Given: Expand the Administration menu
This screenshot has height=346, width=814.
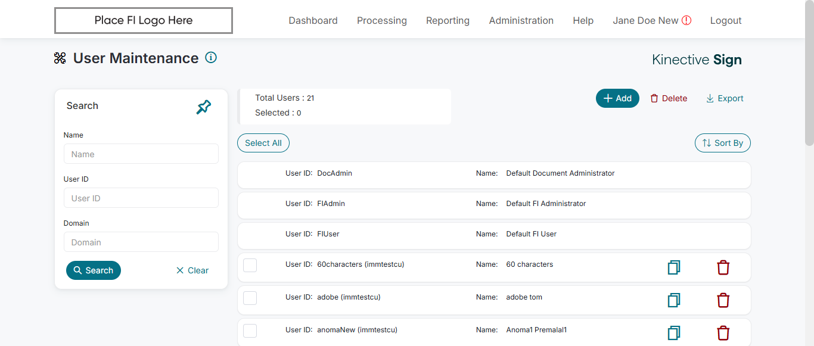Looking at the screenshot, I should pos(521,21).
